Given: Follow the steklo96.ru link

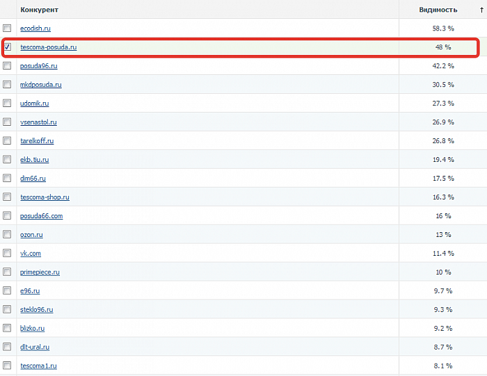Looking at the screenshot, I should 37,309.
